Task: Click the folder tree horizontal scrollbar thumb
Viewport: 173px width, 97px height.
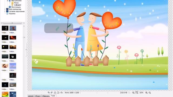Action: tap(12, 23)
